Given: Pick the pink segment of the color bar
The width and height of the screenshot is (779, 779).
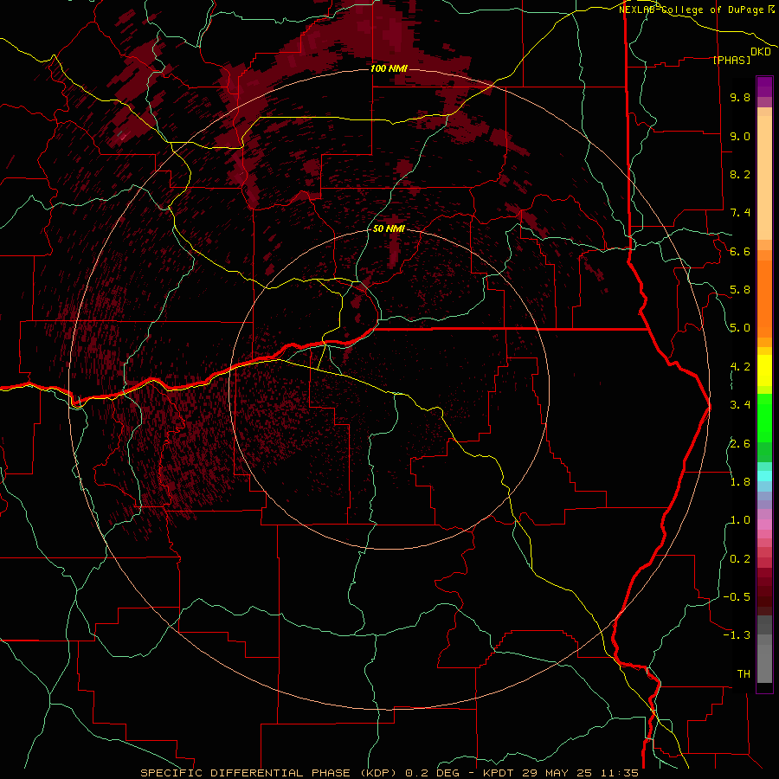Looking at the screenshot, I should [764, 525].
